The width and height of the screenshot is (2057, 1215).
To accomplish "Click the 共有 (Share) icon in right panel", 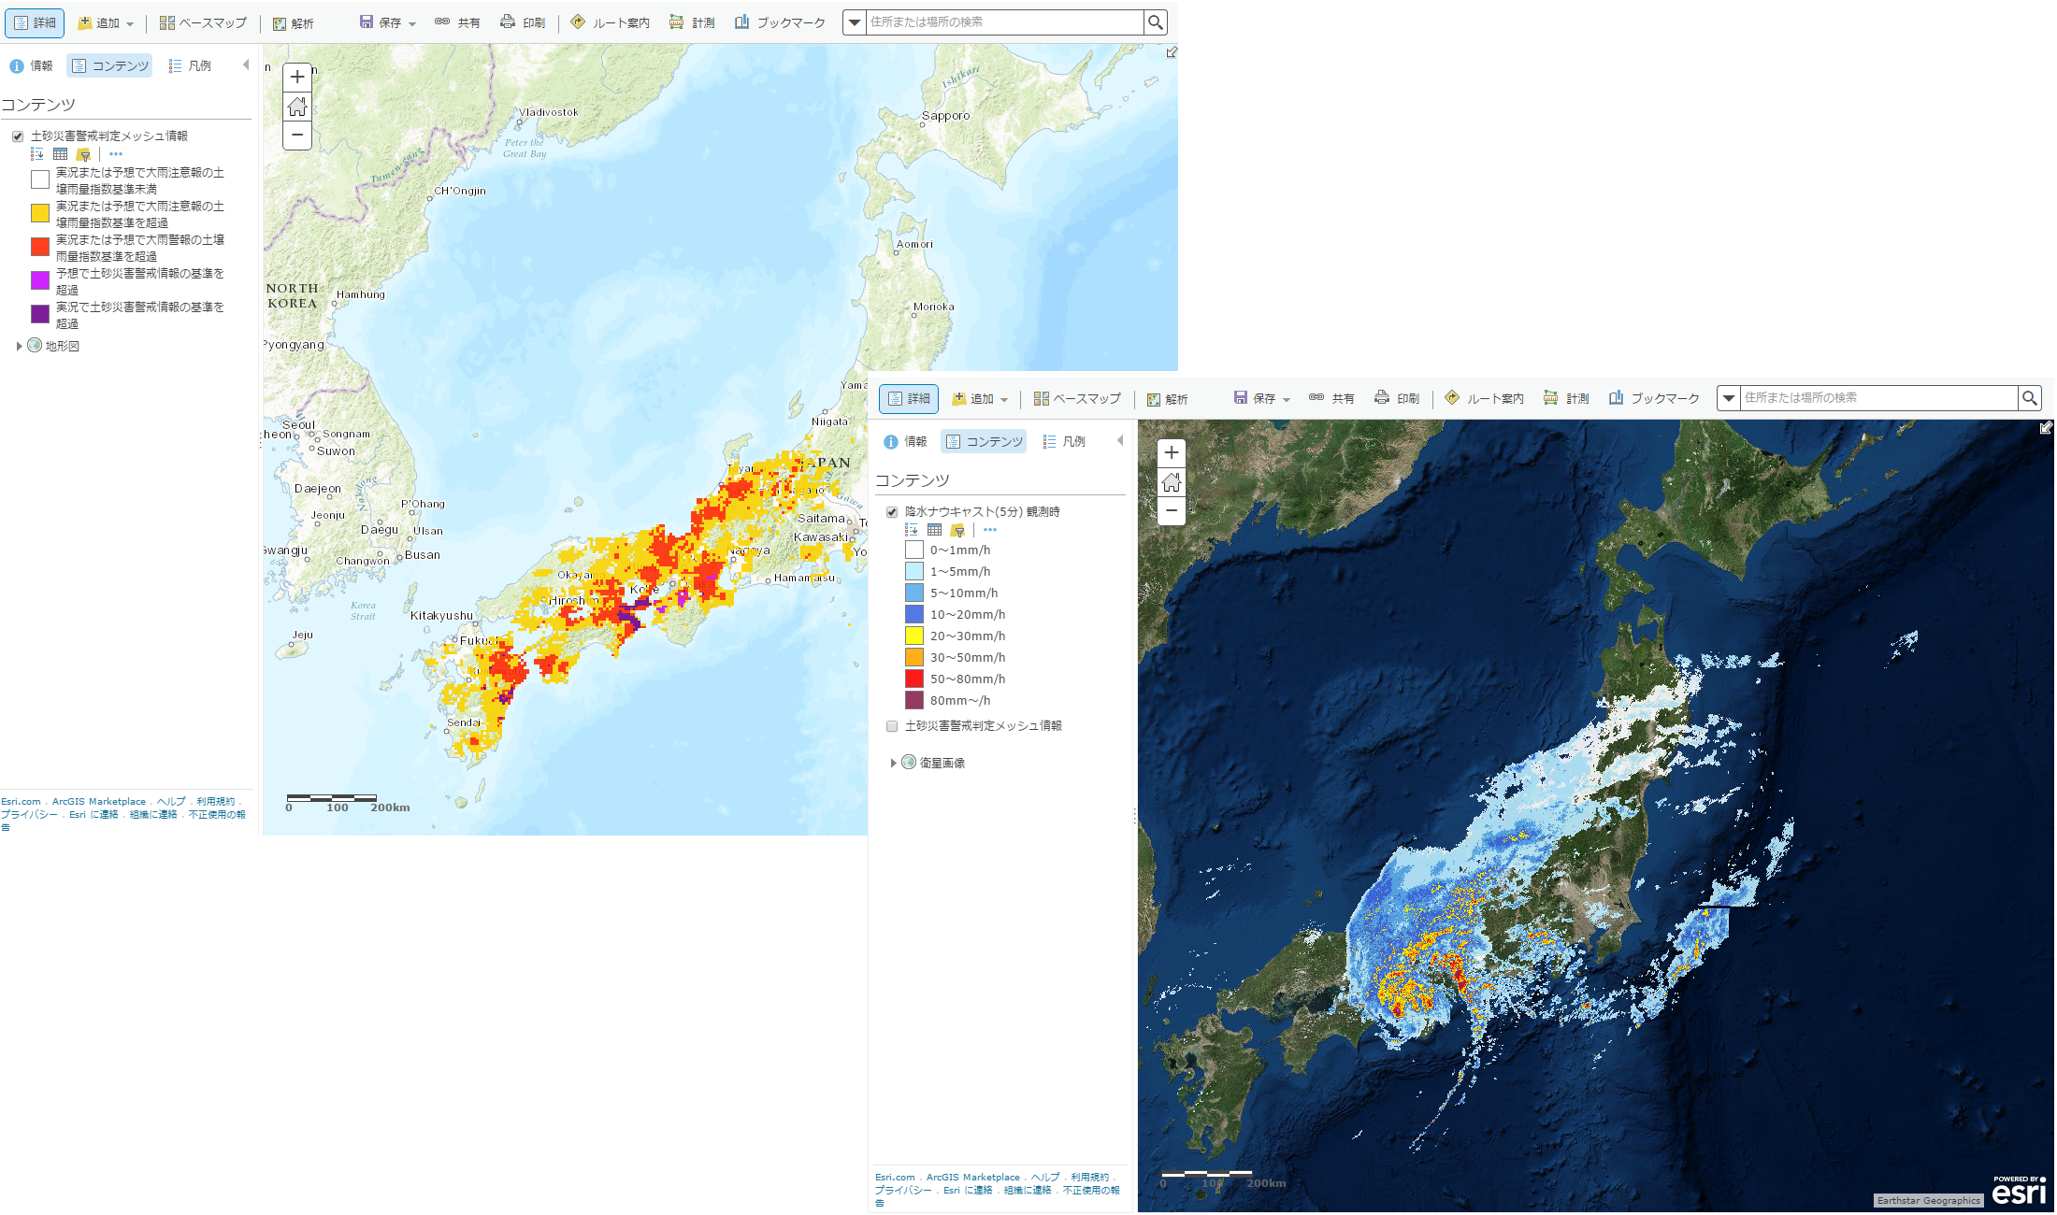I will (1332, 398).
